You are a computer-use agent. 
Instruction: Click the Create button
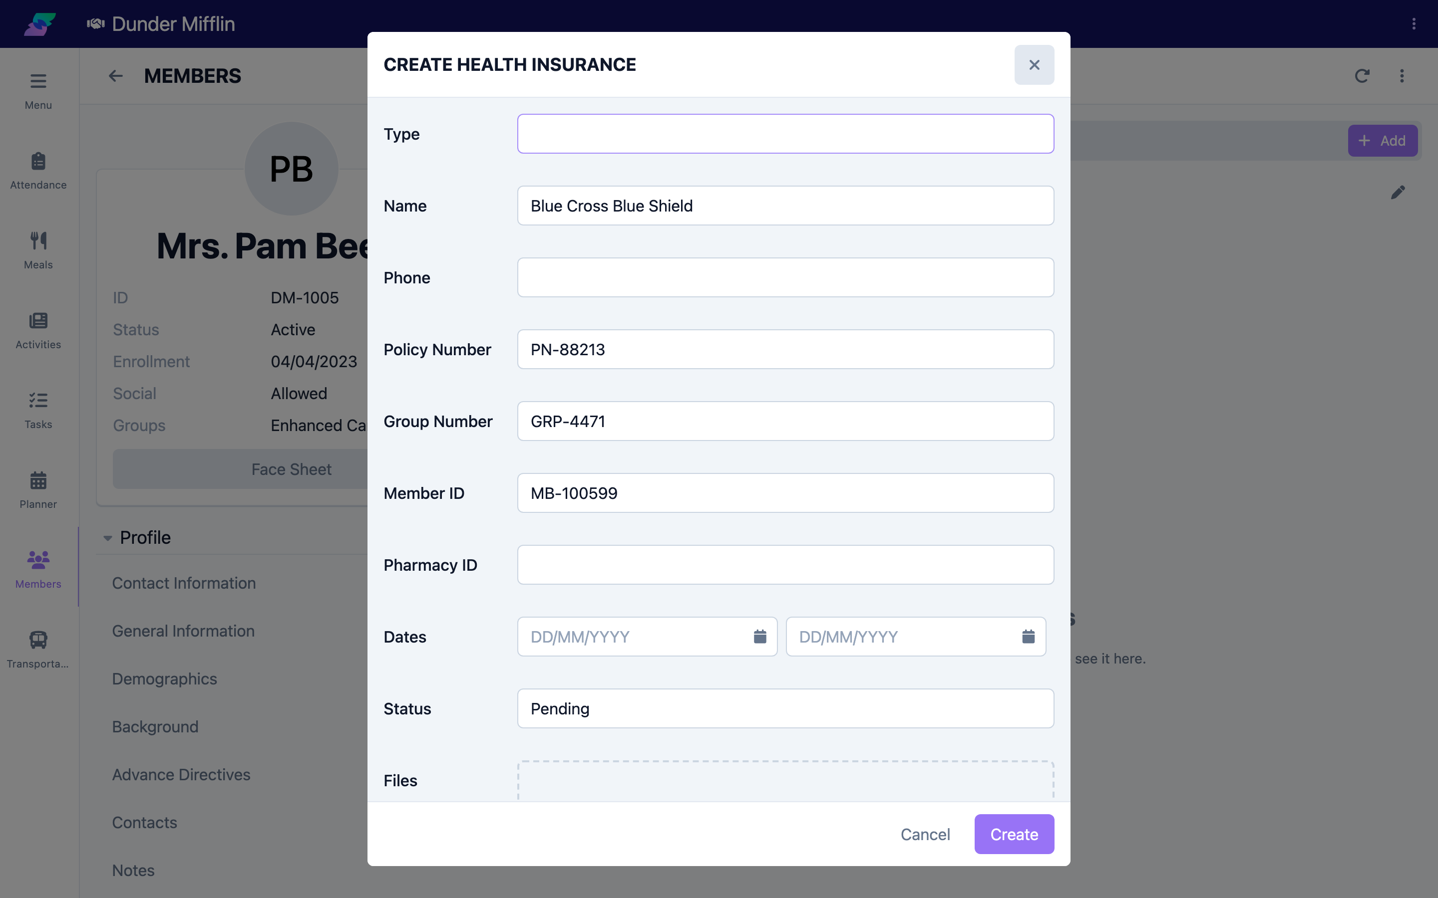click(1014, 834)
